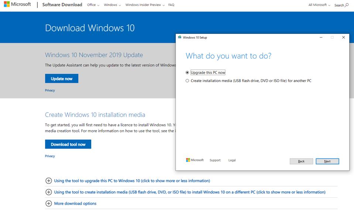Open the Legal link in setup dialog
This screenshot has width=354, height=210.
[x=232, y=160]
